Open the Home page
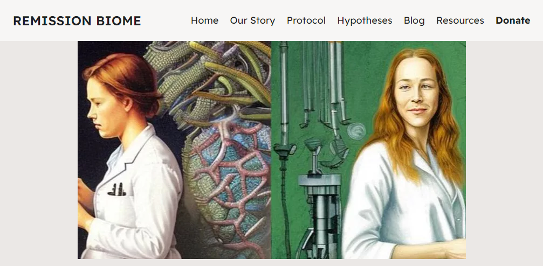The height and width of the screenshot is (266, 543). pos(205,21)
